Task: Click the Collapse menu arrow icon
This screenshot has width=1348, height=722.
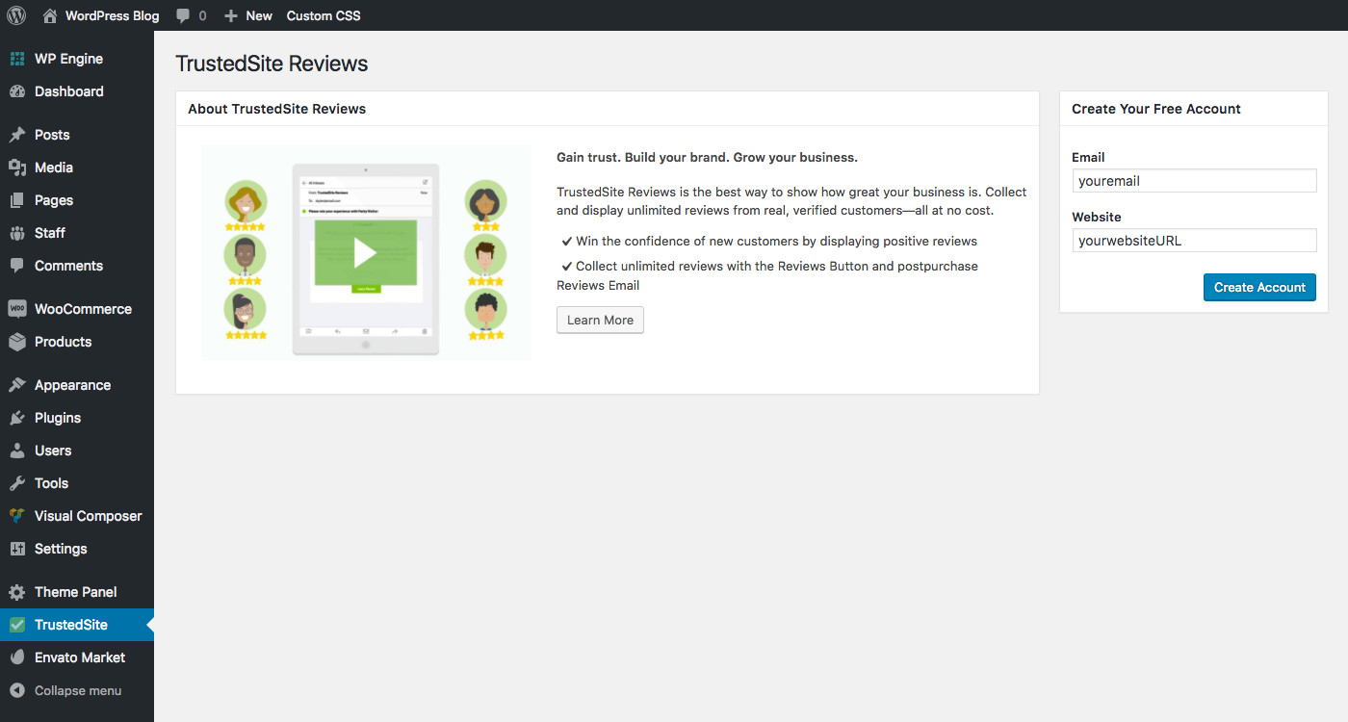Action: coord(17,690)
